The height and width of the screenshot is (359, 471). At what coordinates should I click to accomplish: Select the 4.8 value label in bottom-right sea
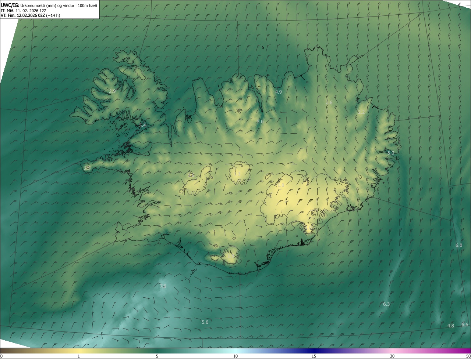tap(450, 326)
